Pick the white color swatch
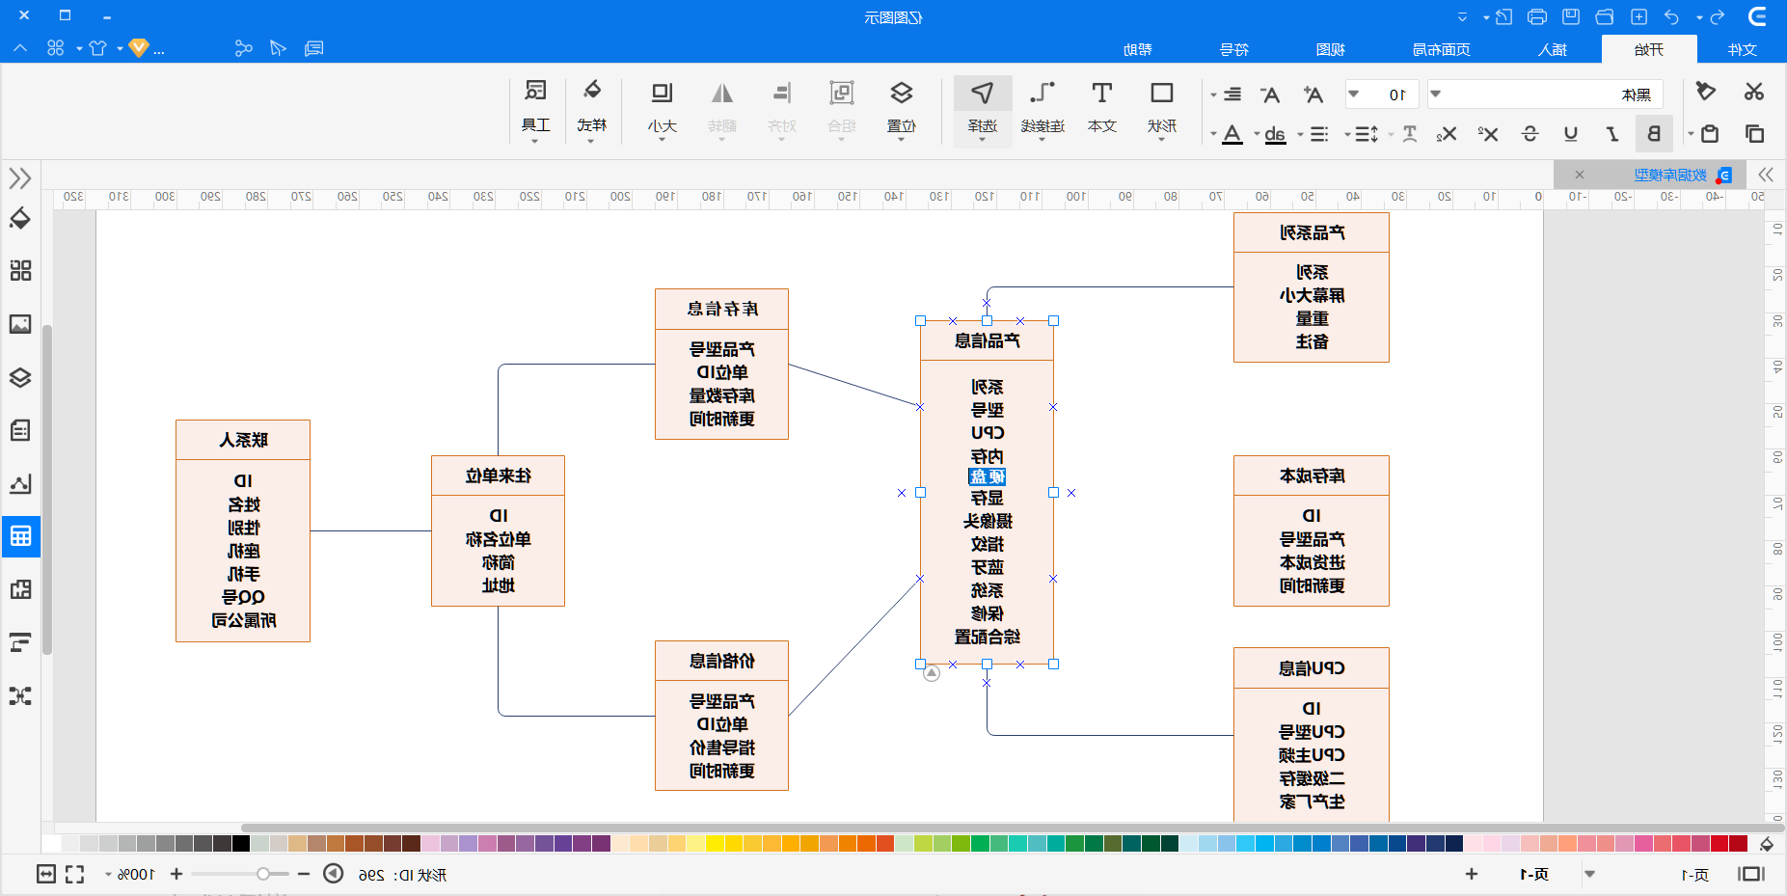Screen dimensions: 1787x896 pos(52,844)
